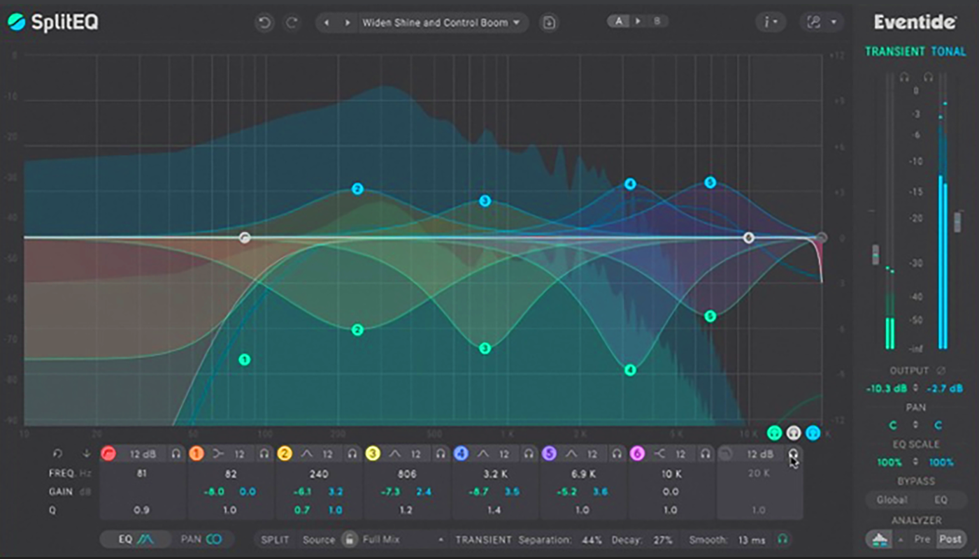
Task: Click the SPLIT label button
Action: coord(275,540)
